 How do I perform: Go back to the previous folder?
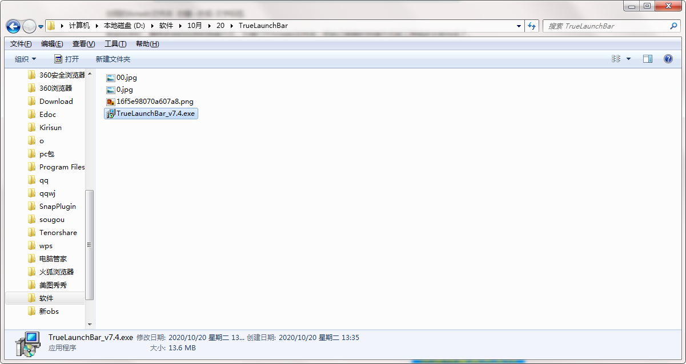[13, 26]
